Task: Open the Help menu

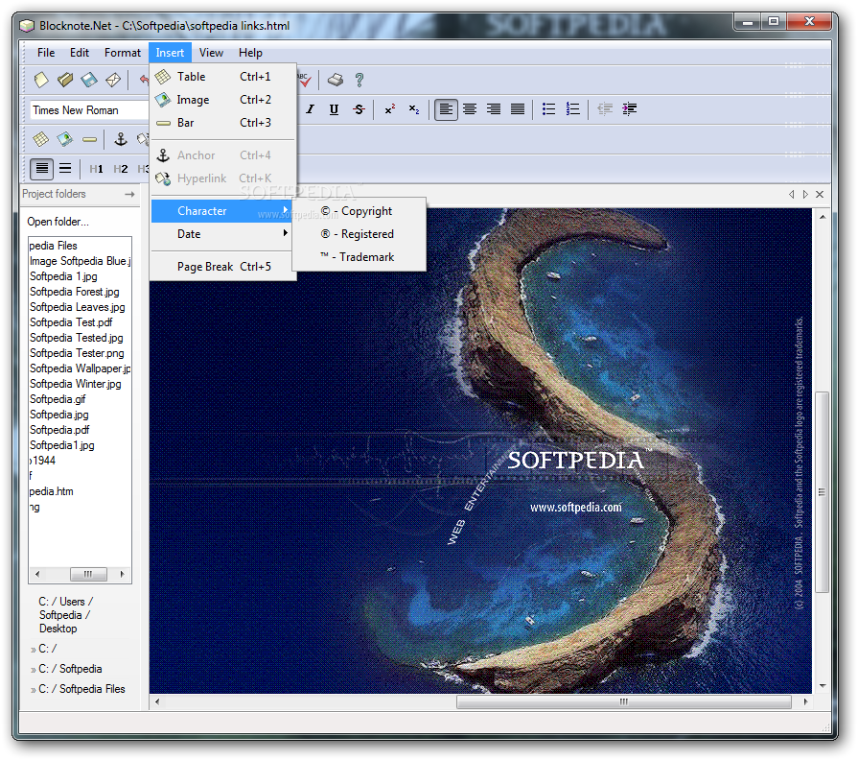Action: tap(250, 53)
